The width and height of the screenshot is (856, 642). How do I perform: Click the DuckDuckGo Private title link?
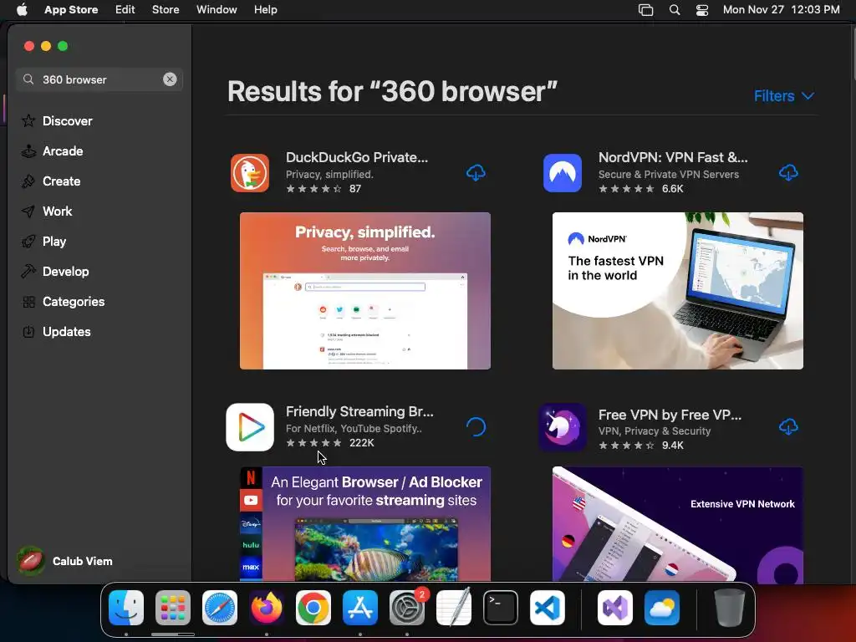356,157
